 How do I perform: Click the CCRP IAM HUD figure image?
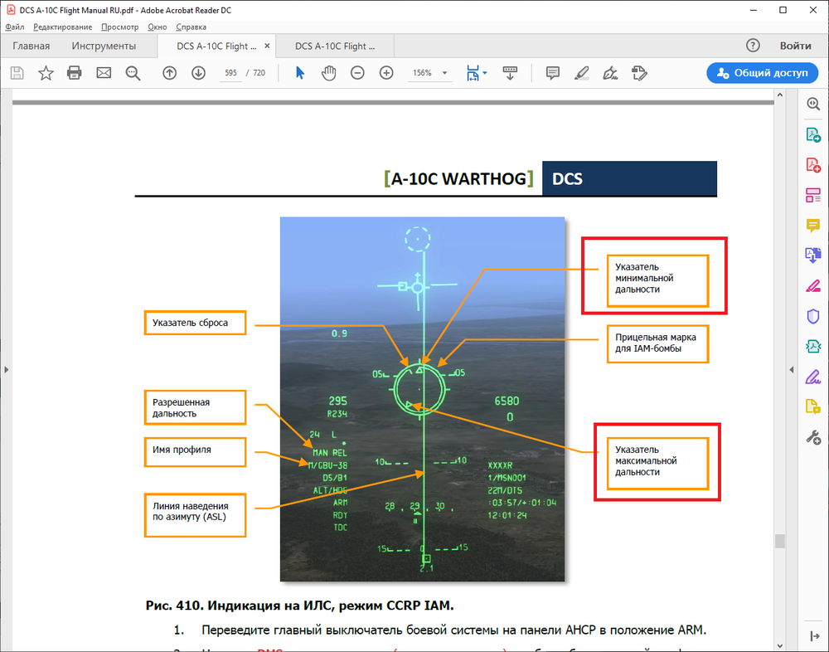(x=422, y=399)
